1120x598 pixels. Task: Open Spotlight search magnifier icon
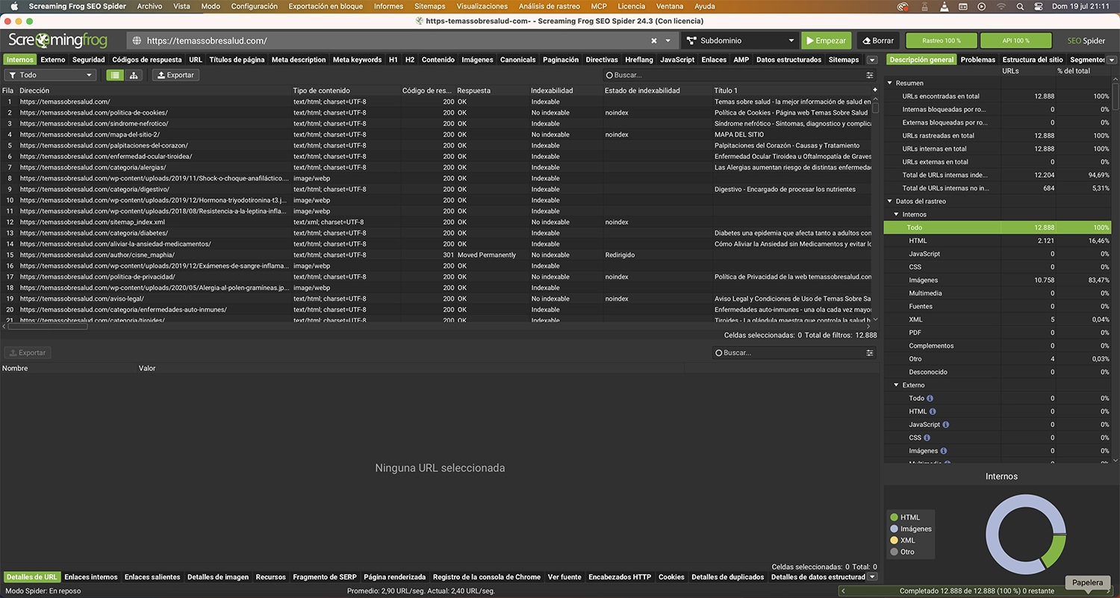[1021, 6]
